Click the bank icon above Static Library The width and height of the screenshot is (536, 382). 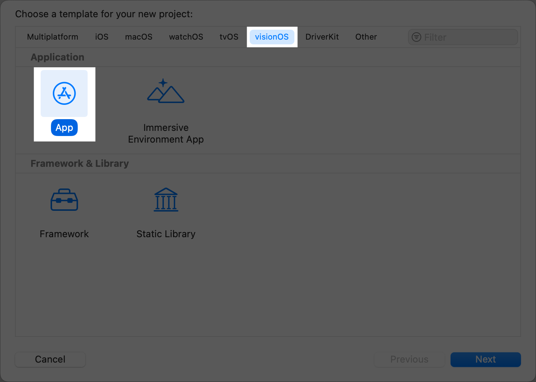coord(166,200)
